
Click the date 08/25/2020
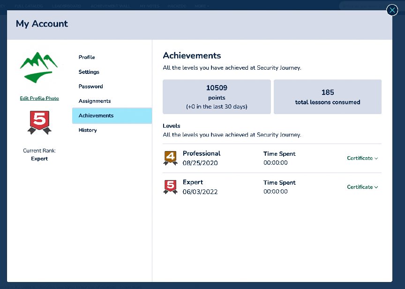click(x=200, y=163)
